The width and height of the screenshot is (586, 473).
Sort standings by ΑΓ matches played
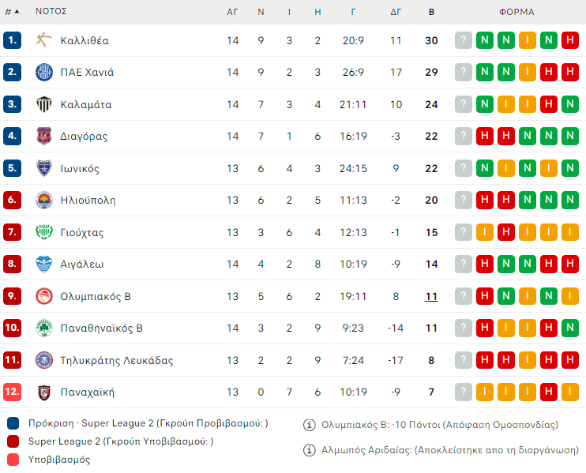click(x=232, y=12)
